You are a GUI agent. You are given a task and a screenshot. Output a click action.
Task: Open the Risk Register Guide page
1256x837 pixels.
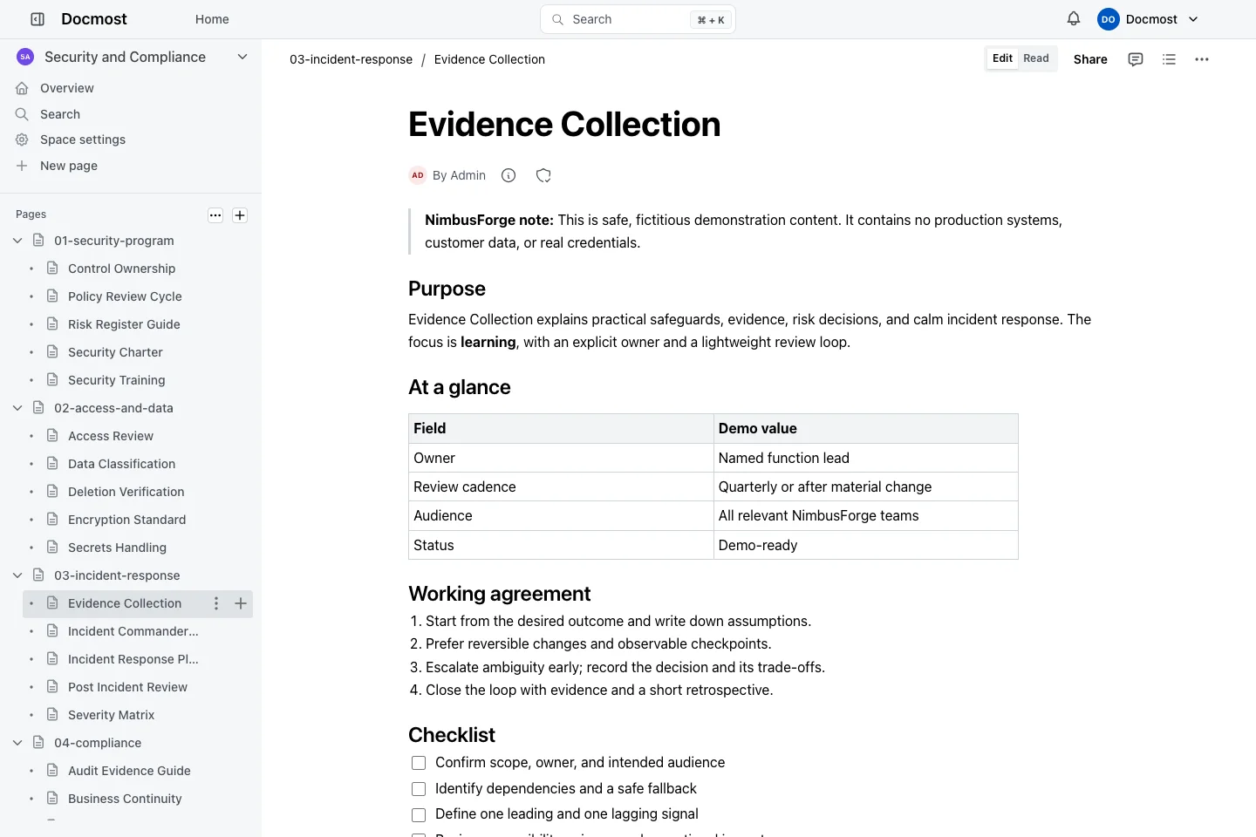point(124,324)
